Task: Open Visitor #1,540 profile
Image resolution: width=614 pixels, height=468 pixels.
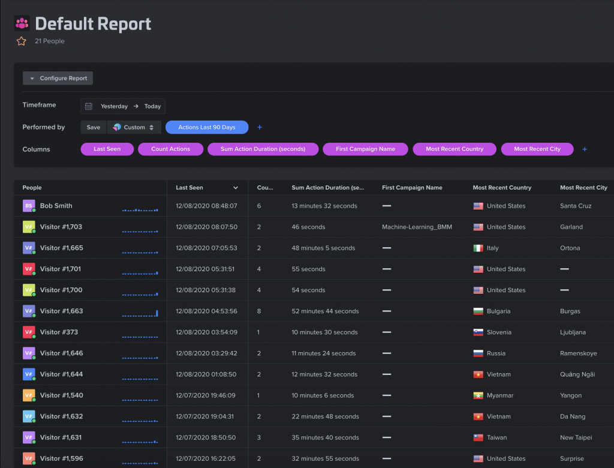Action: pos(62,395)
